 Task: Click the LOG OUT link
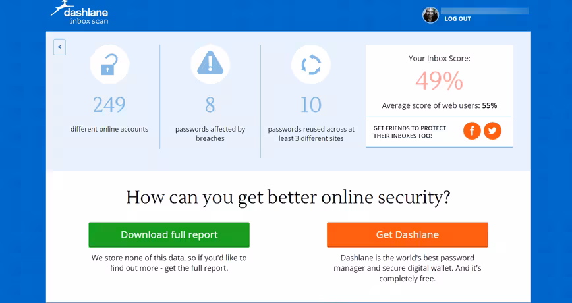(x=458, y=19)
